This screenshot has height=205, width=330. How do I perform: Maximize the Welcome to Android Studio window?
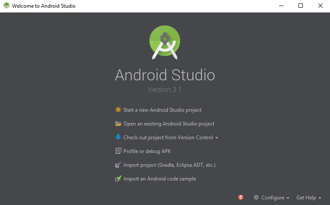[301, 6]
